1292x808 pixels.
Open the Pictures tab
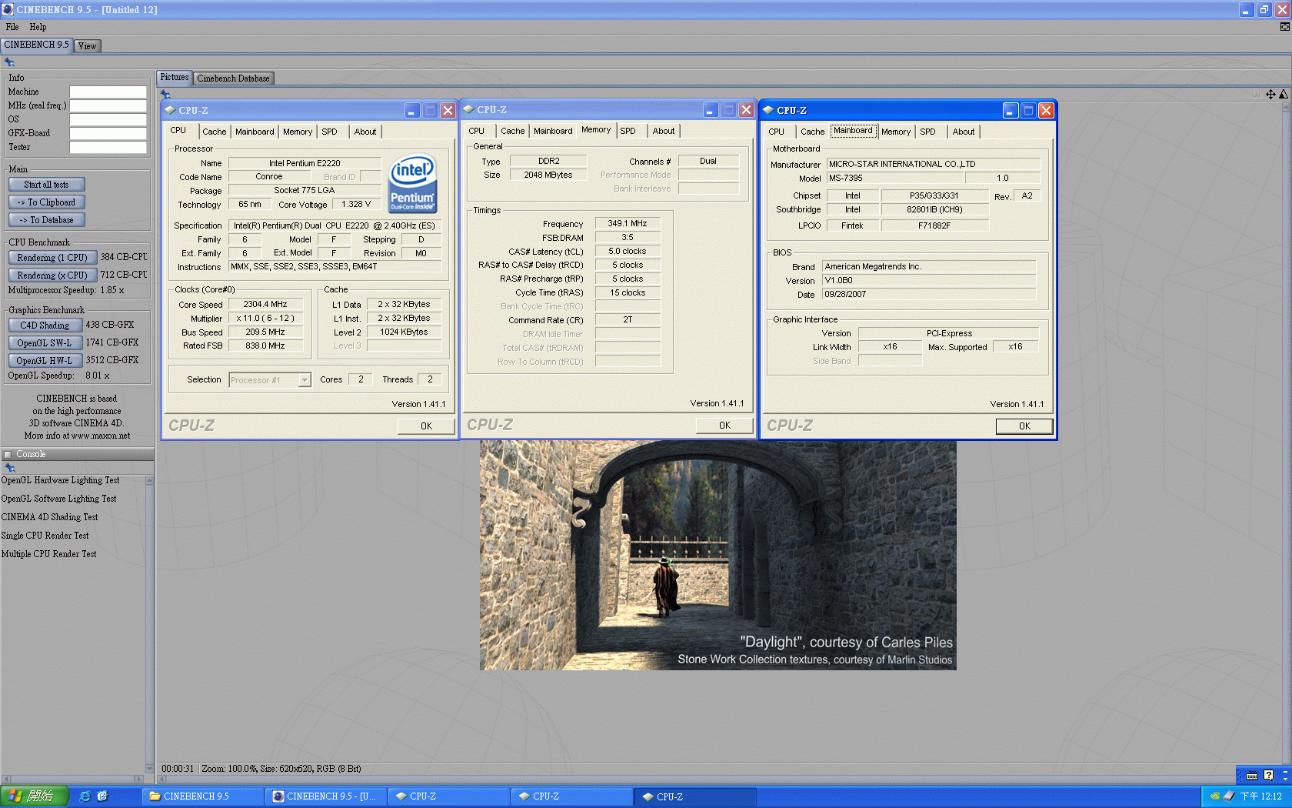[175, 78]
